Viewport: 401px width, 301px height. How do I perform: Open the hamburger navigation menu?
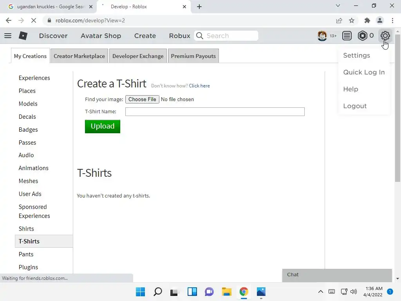[8, 36]
